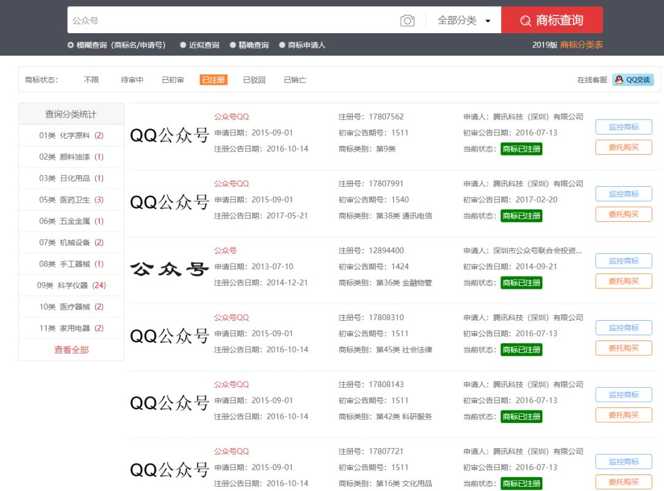
Task: Focus the 公众号 search input field
Action: 233,20
